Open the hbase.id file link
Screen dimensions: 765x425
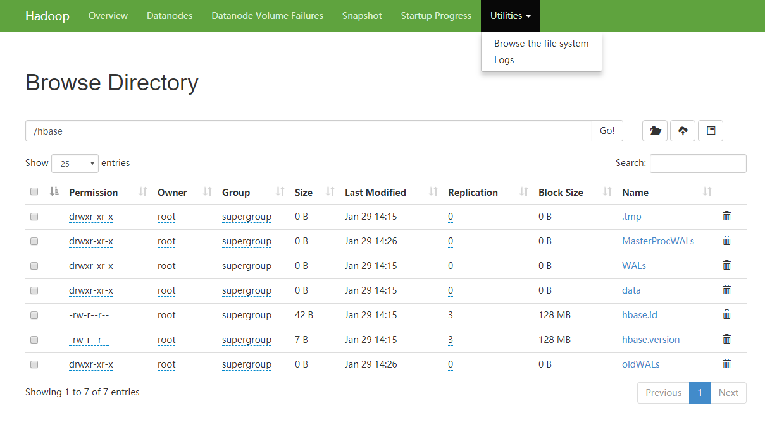pos(640,315)
